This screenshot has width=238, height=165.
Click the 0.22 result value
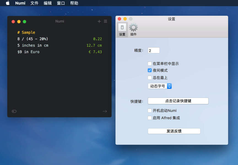[98, 39]
